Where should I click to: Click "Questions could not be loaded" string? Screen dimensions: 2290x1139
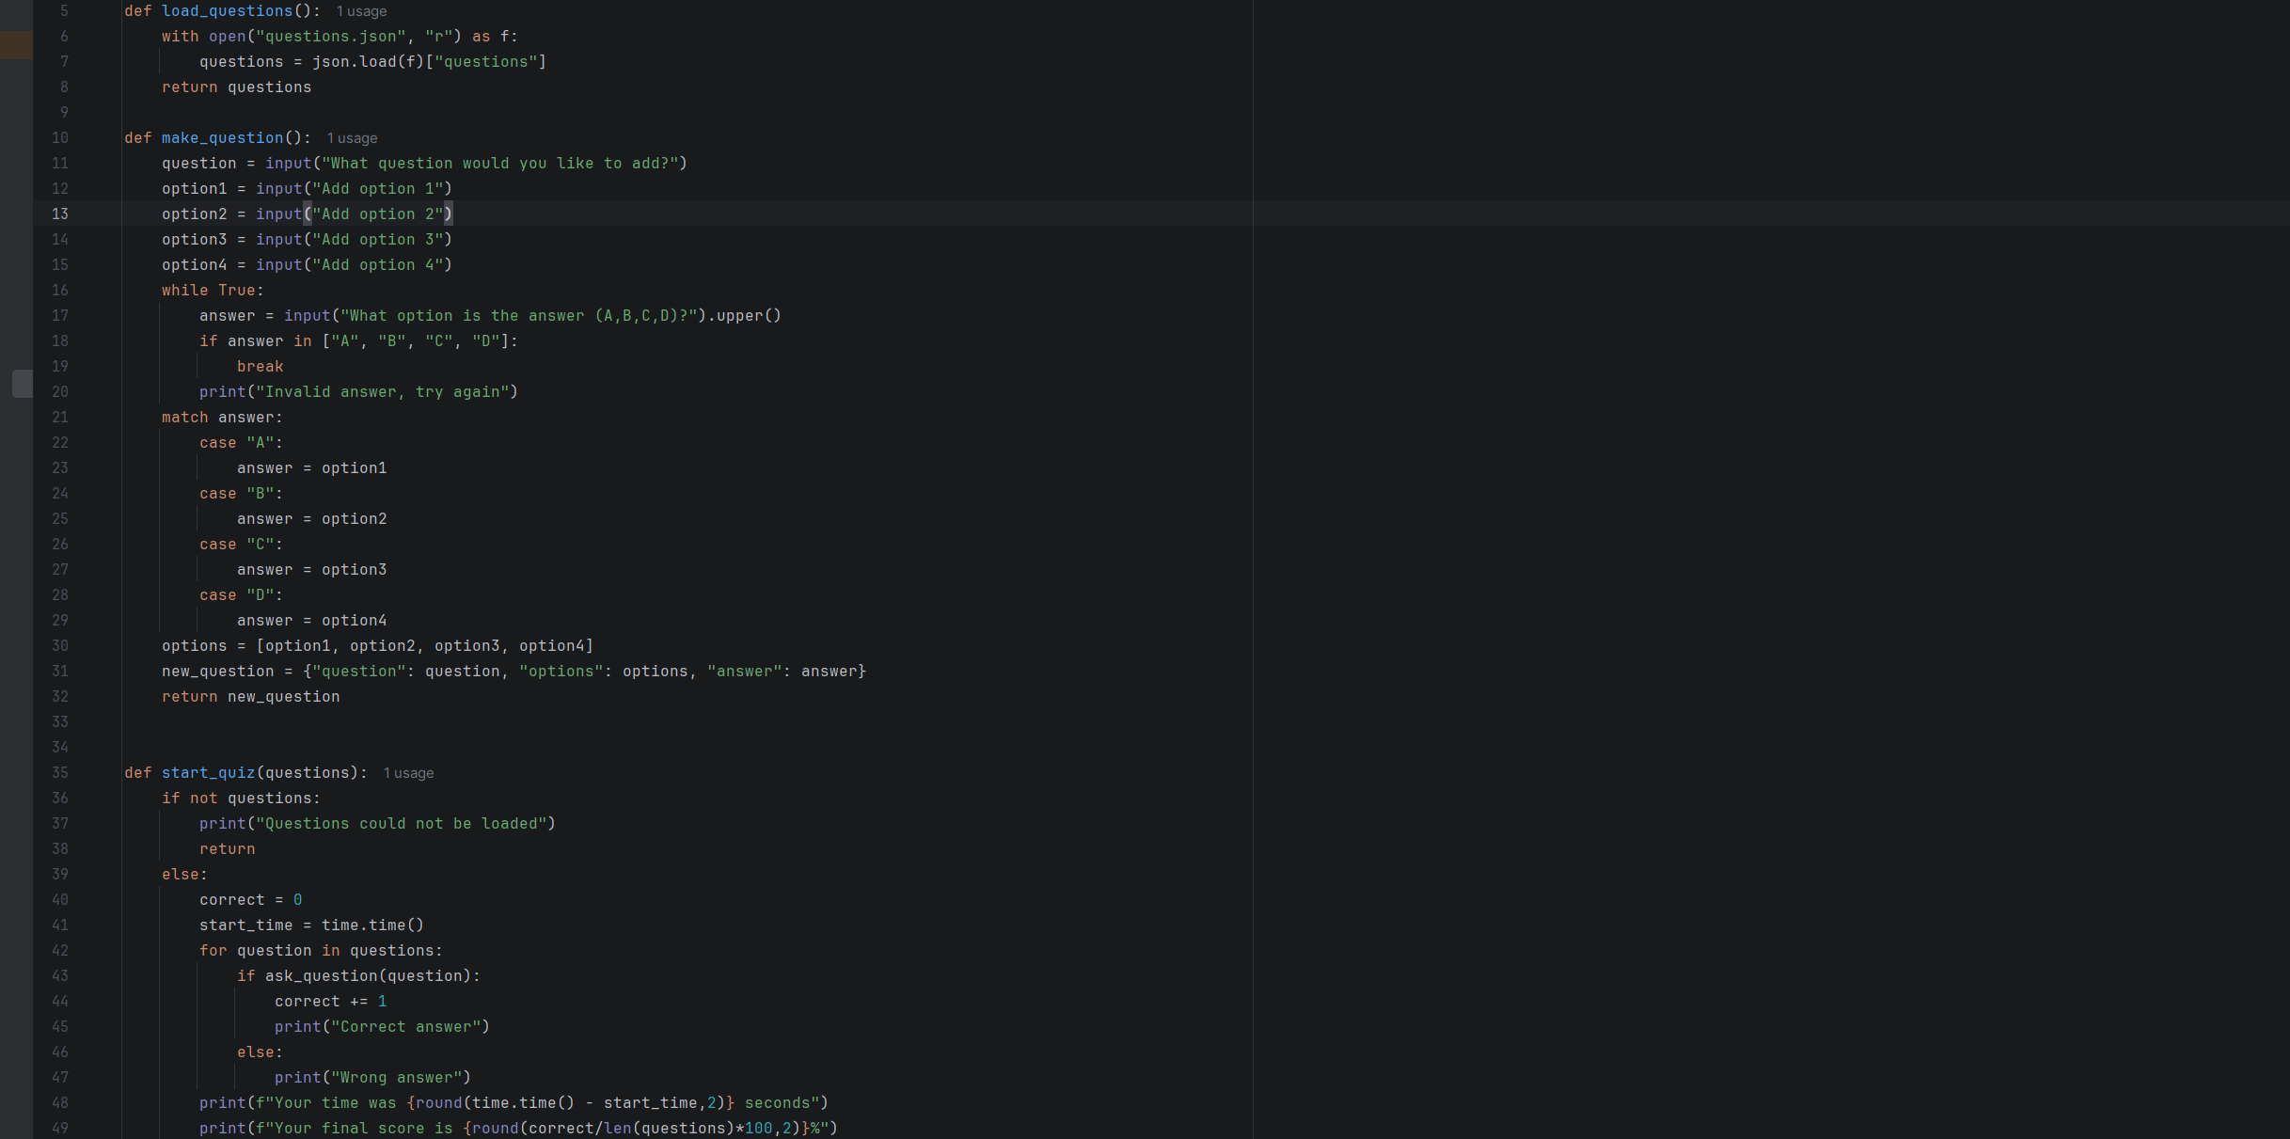[x=401, y=824]
